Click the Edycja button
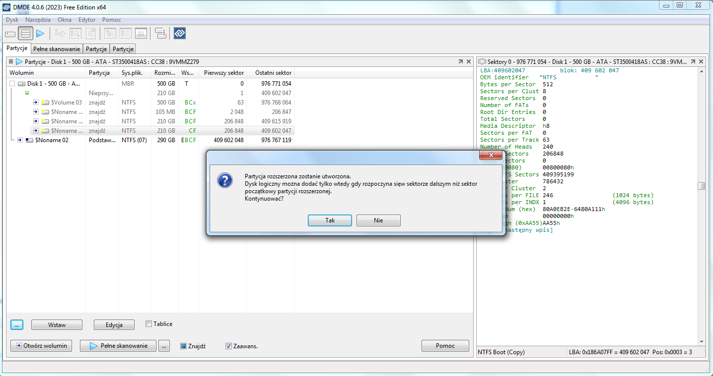 (x=114, y=325)
